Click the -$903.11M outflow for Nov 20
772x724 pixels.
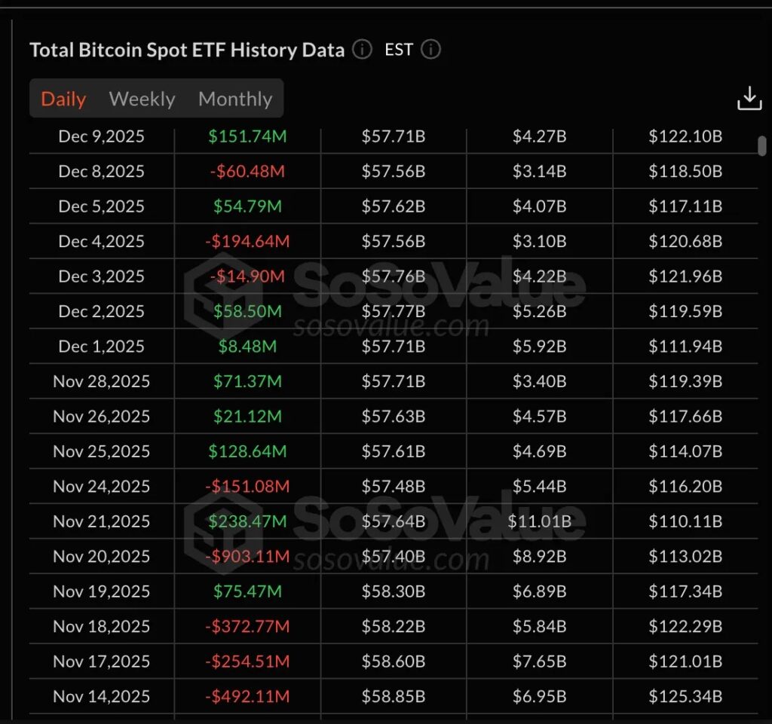click(247, 556)
